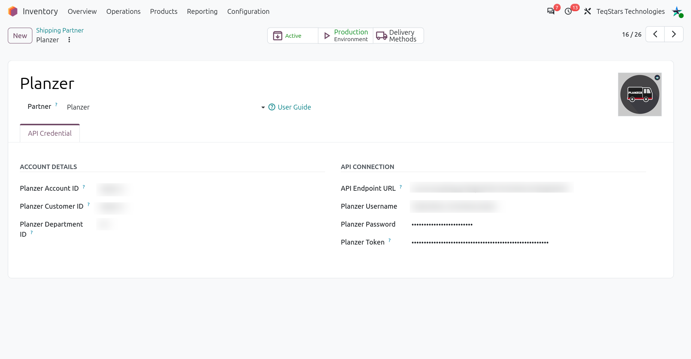Go to the next record arrow

[674, 34]
